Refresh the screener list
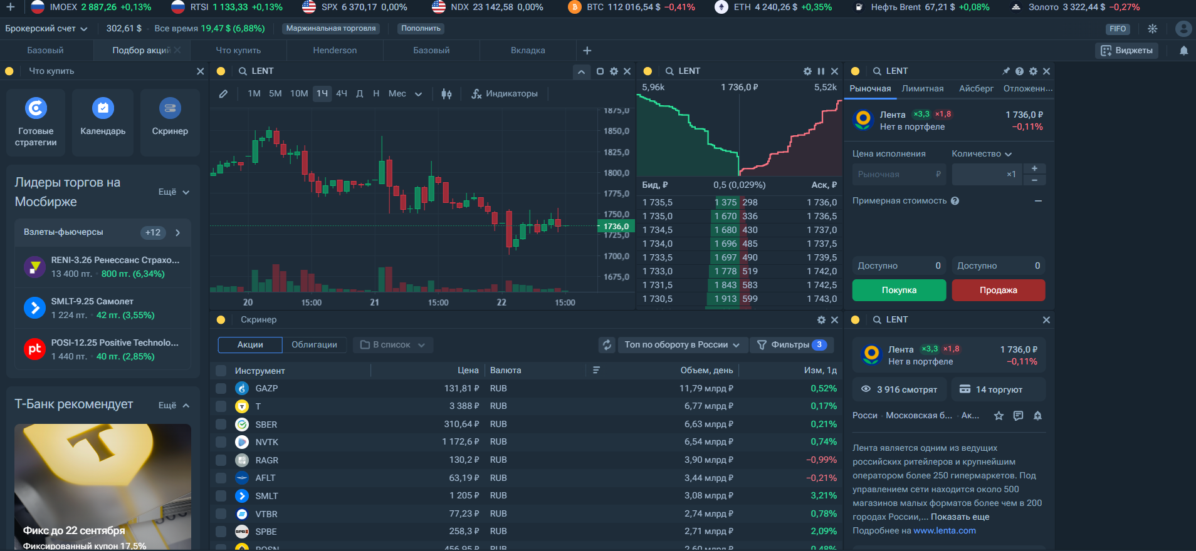This screenshot has height=551, width=1196. point(607,345)
